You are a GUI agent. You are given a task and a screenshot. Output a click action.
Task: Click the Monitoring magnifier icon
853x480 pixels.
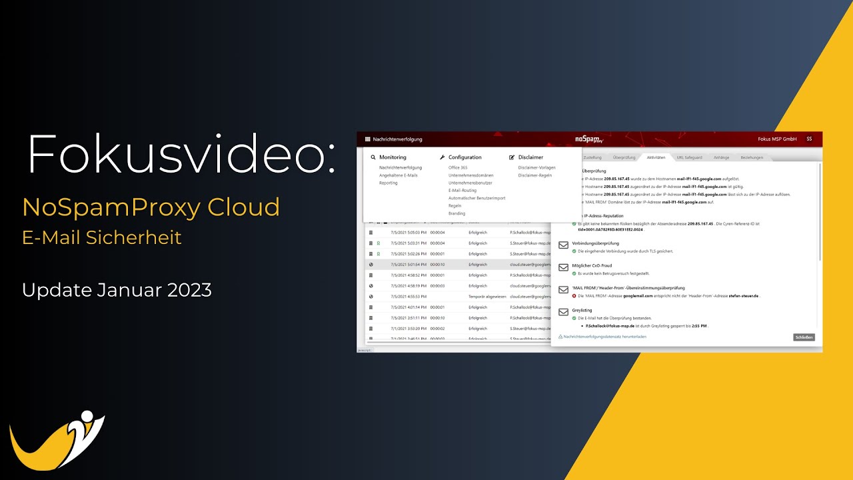click(x=373, y=157)
